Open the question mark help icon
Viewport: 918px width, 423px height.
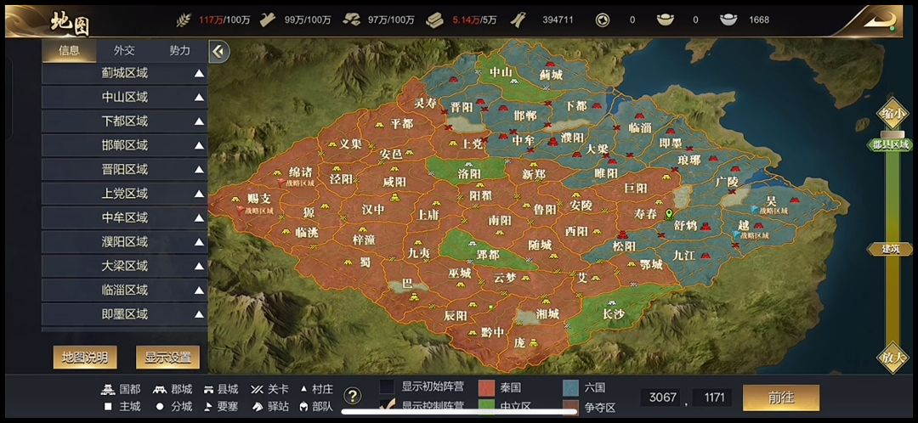pyautogui.click(x=352, y=396)
